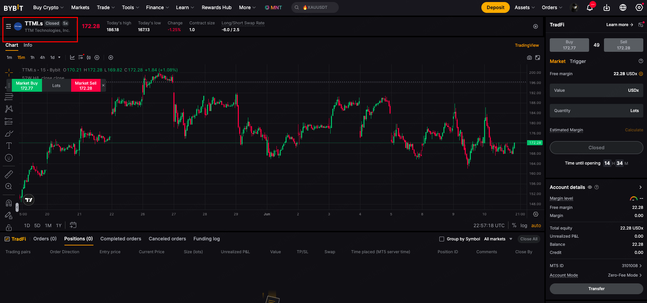Expand the More menu
This screenshot has height=303, width=647.
(x=247, y=7)
